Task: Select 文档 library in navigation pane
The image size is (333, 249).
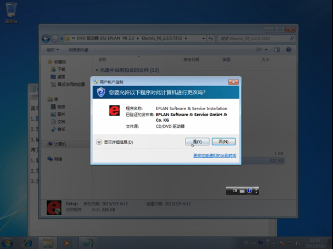Action: pyautogui.click(x=58, y=121)
